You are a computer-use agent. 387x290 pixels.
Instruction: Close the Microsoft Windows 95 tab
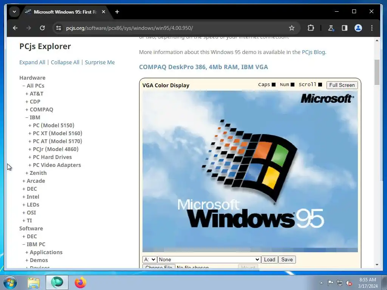(x=104, y=12)
